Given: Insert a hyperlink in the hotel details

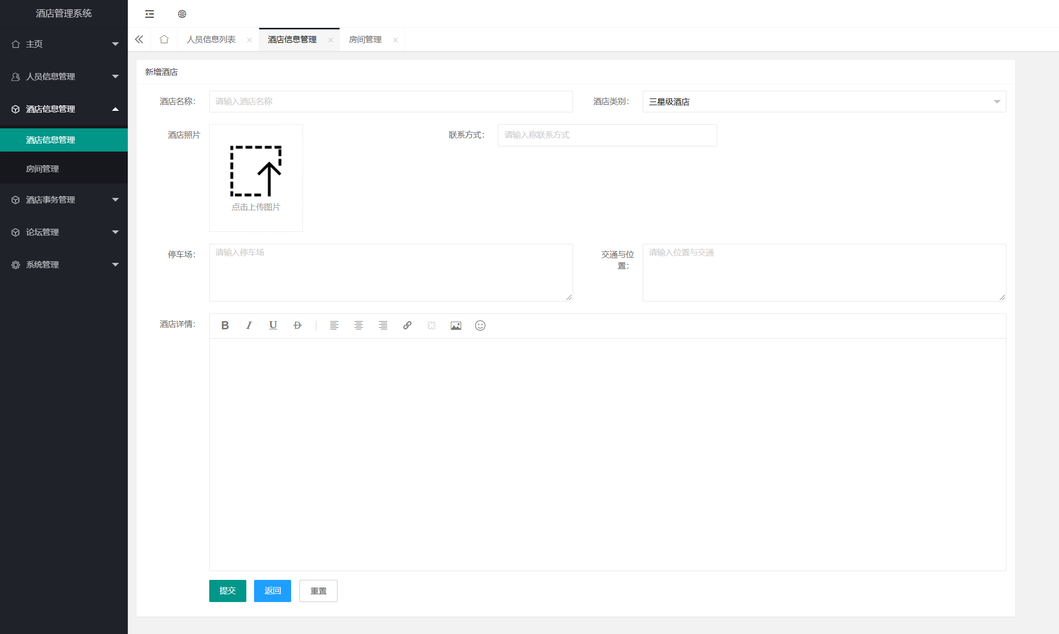Looking at the screenshot, I should [407, 325].
